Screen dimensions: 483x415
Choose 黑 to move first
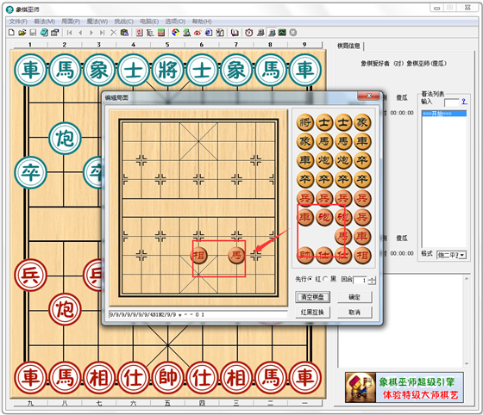pyautogui.click(x=325, y=279)
